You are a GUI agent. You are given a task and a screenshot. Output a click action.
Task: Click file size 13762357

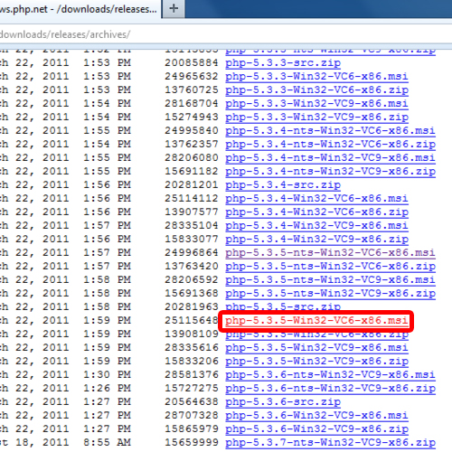point(192,144)
